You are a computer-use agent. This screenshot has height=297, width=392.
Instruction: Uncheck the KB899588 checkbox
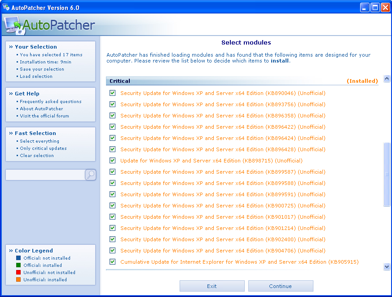point(113,183)
